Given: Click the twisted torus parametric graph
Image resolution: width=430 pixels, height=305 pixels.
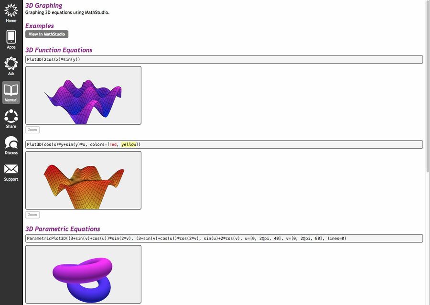Looking at the screenshot, I should [83, 274].
